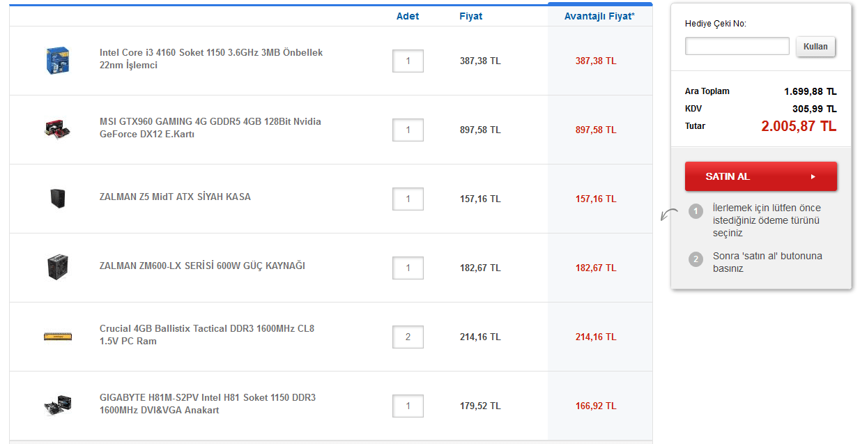Open the ZALMAN ZM600-LX power supply link

coord(202,266)
